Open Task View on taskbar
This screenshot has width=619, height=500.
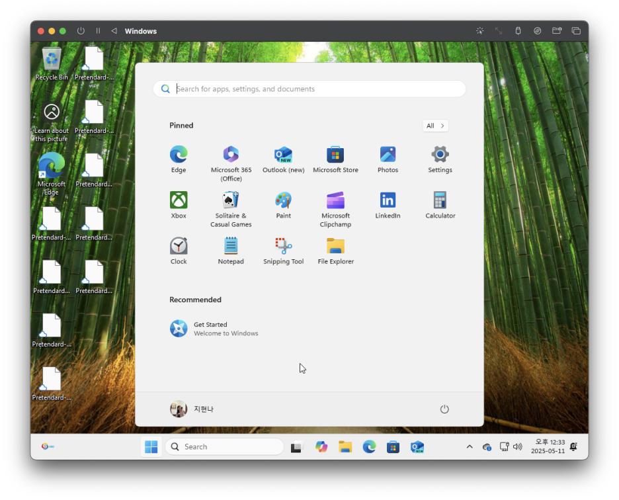click(296, 446)
